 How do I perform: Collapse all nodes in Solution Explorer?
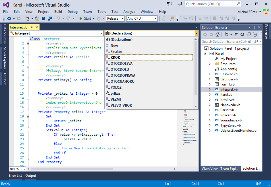(249, 34)
